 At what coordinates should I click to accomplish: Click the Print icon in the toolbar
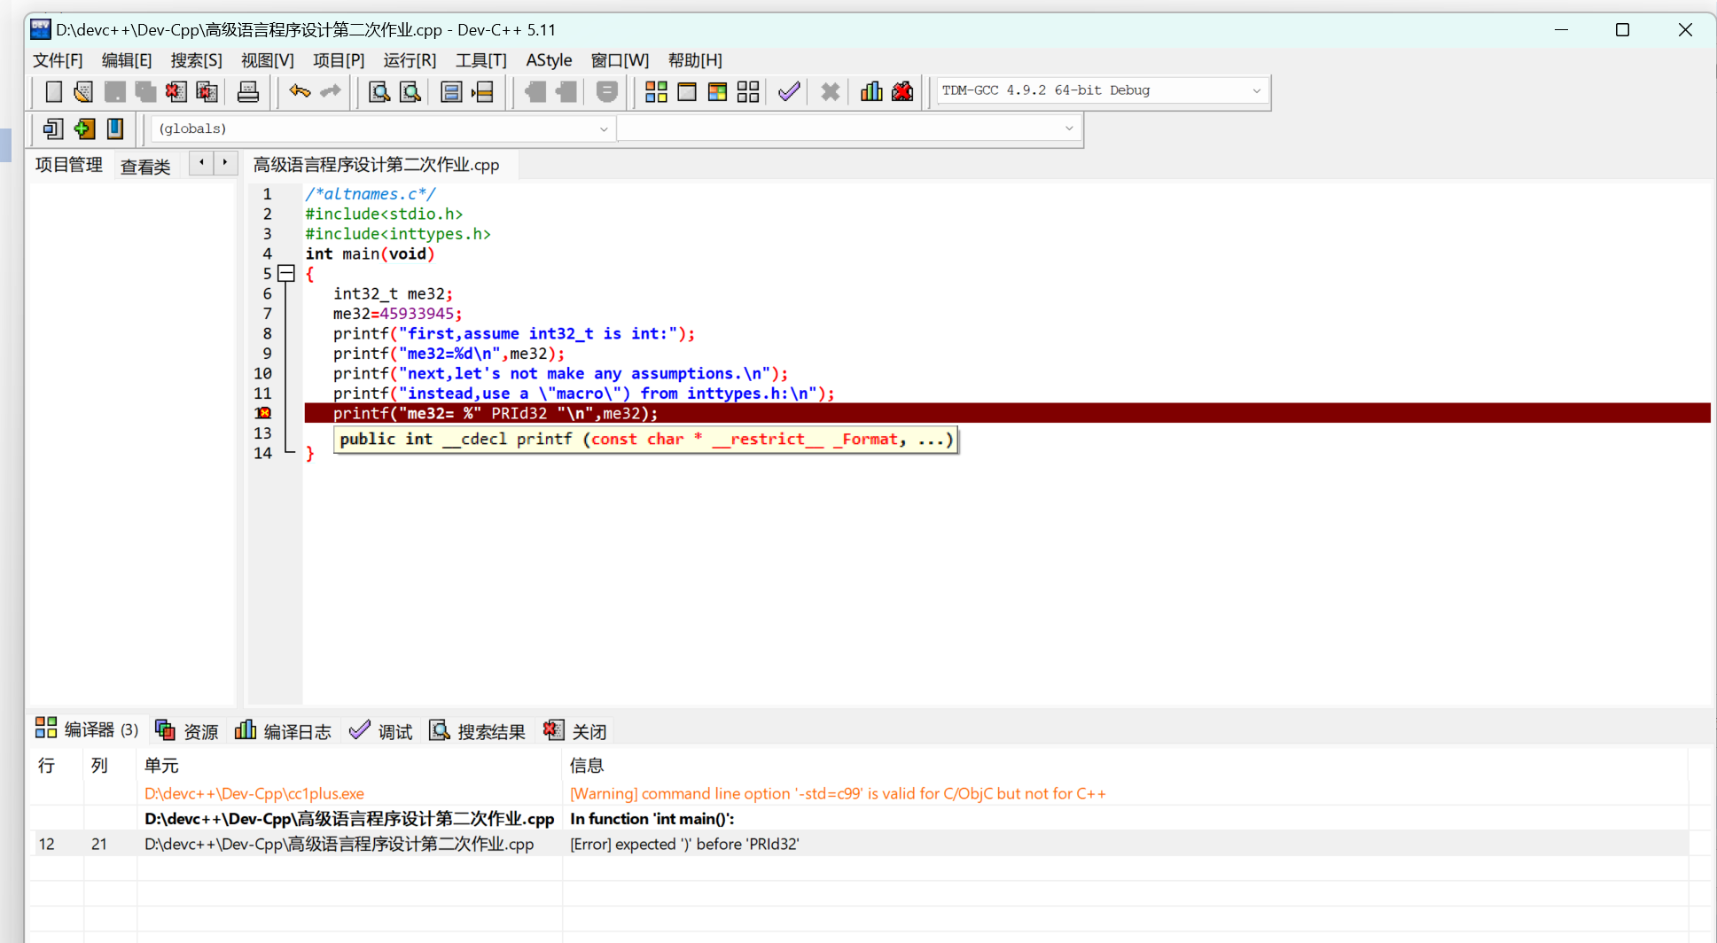coord(248,91)
